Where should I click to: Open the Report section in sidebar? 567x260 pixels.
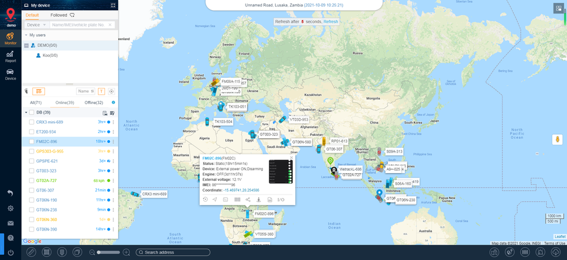(x=11, y=56)
